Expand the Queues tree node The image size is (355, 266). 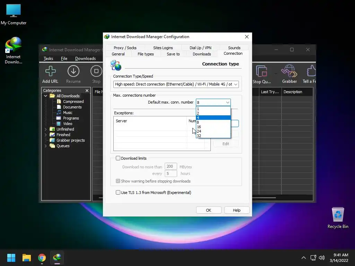coord(45,146)
